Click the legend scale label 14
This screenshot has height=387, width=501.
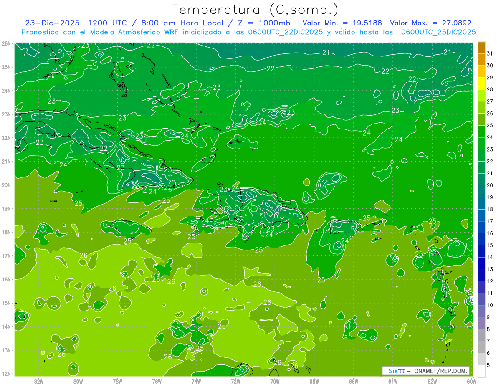click(490, 257)
